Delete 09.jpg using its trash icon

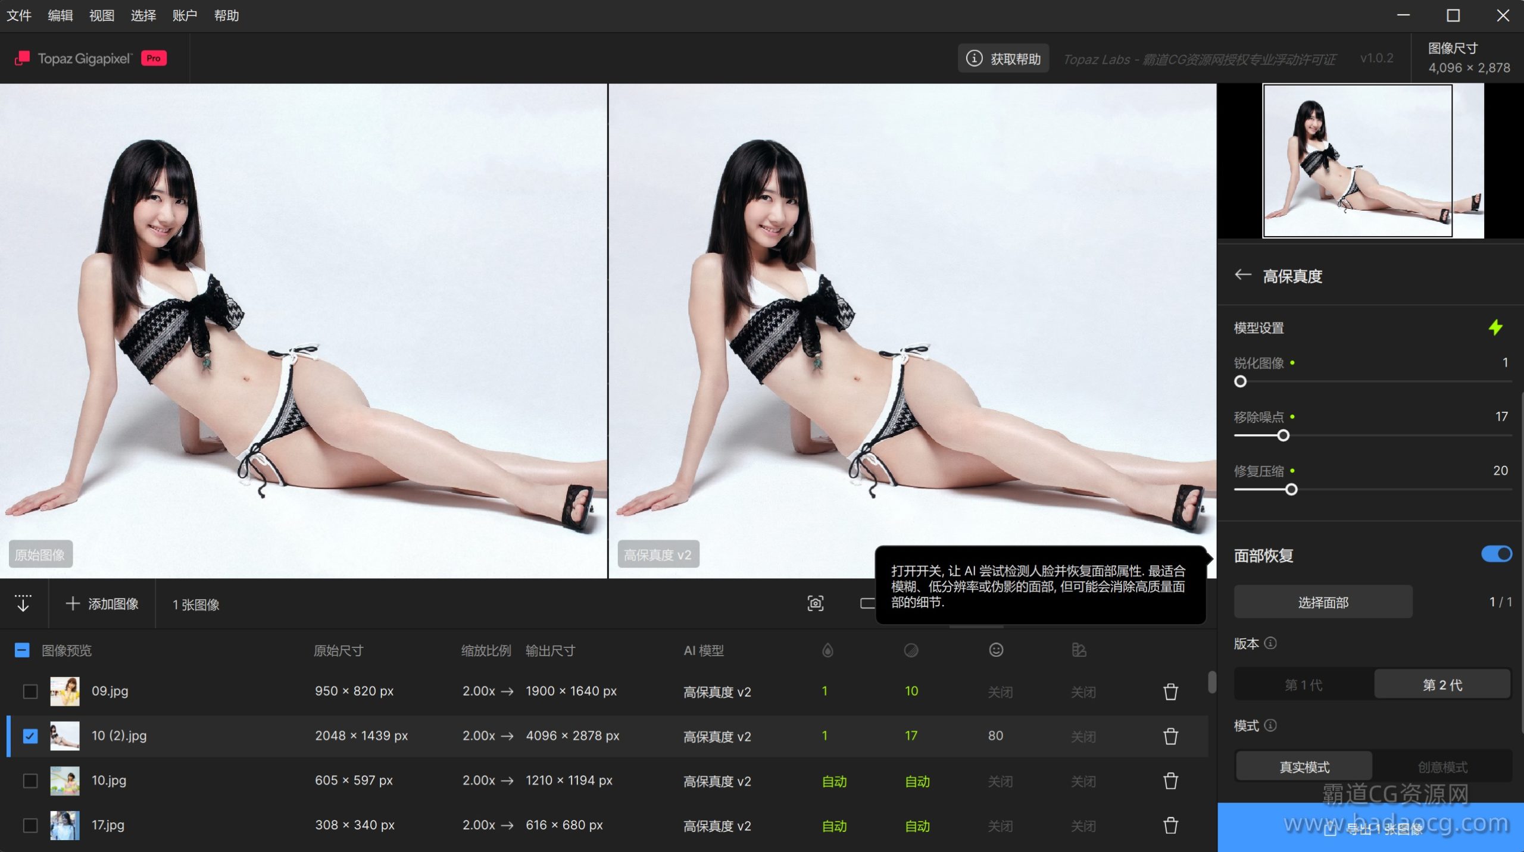tap(1170, 691)
